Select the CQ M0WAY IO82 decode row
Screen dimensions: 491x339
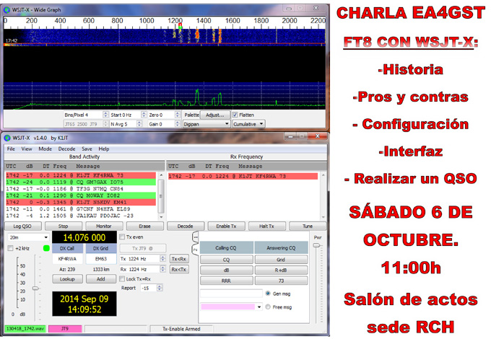pyautogui.click(x=81, y=195)
